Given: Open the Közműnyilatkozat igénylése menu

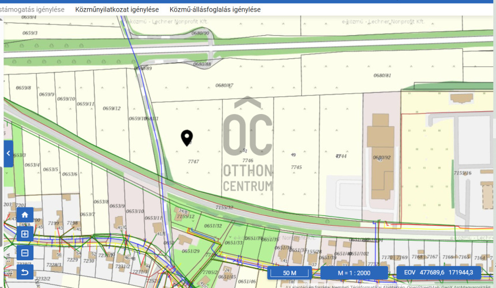Looking at the screenshot, I should pos(117,10).
